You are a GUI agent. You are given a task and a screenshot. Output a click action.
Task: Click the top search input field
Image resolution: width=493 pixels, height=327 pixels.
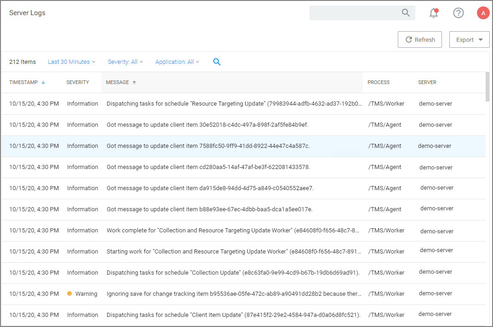click(354, 13)
